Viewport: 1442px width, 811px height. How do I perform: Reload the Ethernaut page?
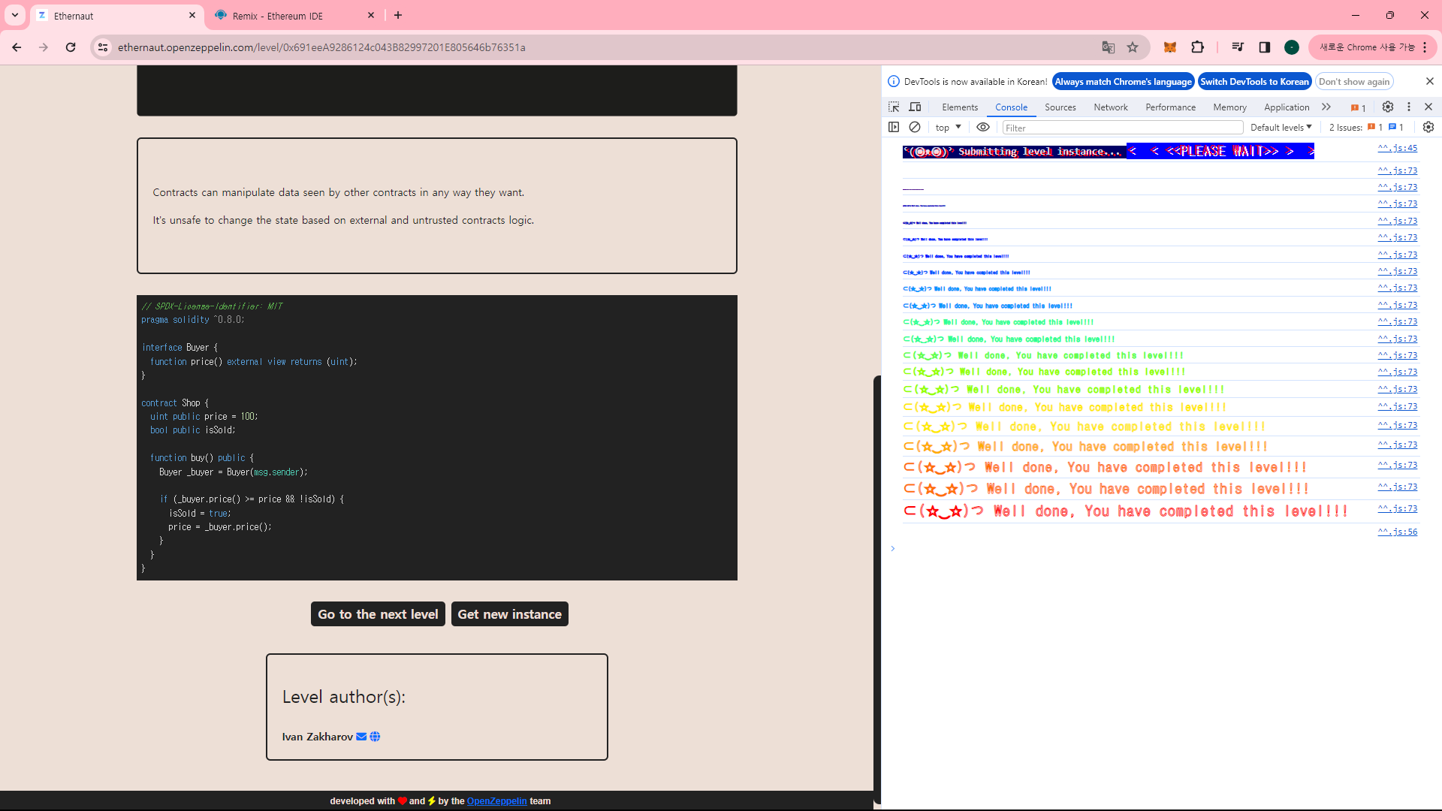click(71, 47)
